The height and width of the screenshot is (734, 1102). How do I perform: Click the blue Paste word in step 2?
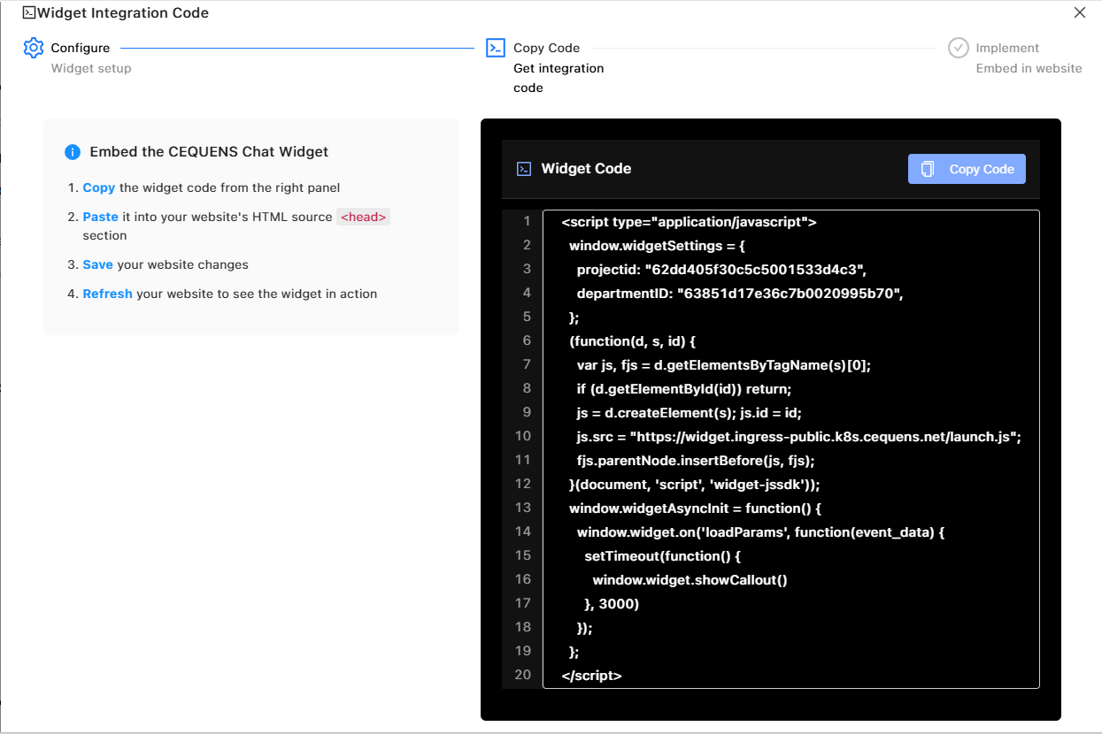[101, 217]
